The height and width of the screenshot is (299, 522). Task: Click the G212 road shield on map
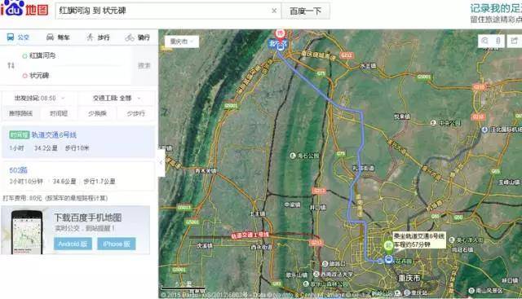click(347, 55)
